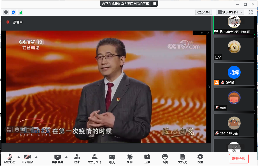Collapse the participant panel with the chevron

click(209, 87)
